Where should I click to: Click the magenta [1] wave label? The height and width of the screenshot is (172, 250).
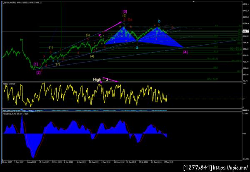click(x=36, y=64)
